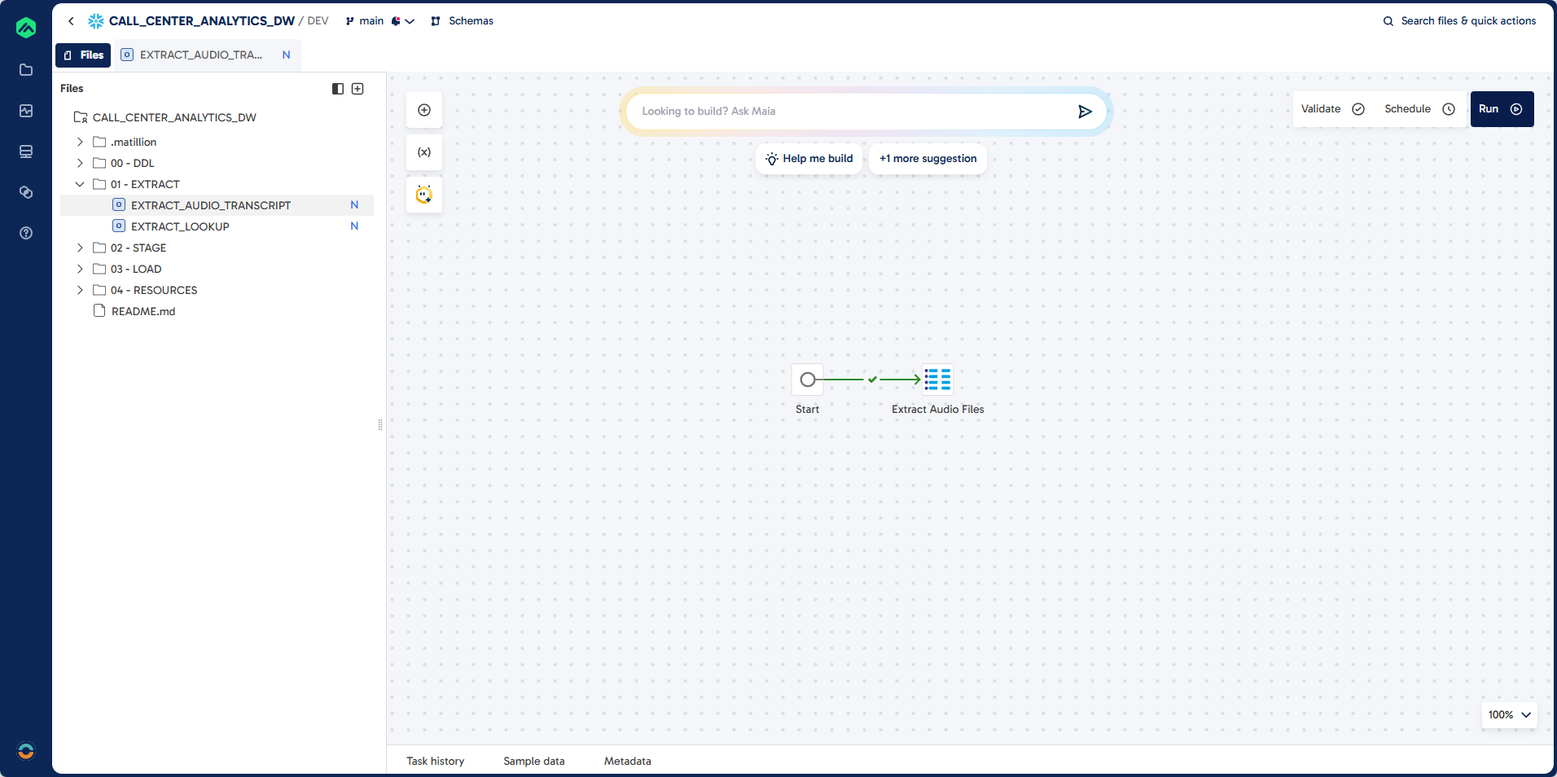The image size is (1557, 777).
Task: Launch the Maia assistant from the canvas toolbar
Action: click(x=423, y=195)
